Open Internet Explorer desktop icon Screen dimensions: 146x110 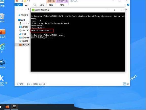(2, 47)
